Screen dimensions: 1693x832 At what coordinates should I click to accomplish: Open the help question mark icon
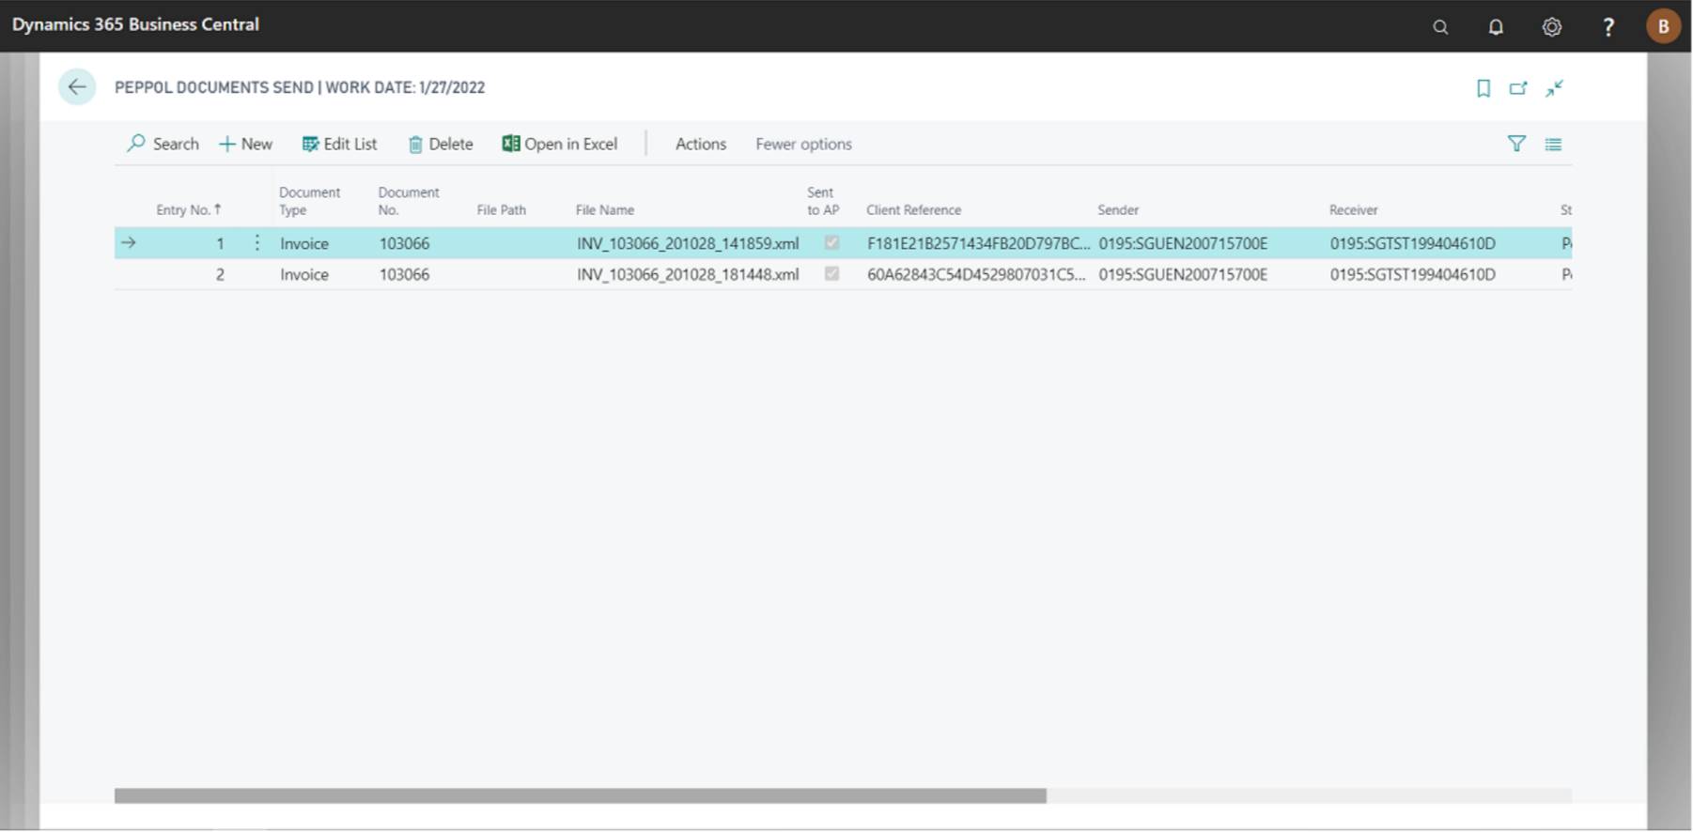click(x=1608, y=27)
